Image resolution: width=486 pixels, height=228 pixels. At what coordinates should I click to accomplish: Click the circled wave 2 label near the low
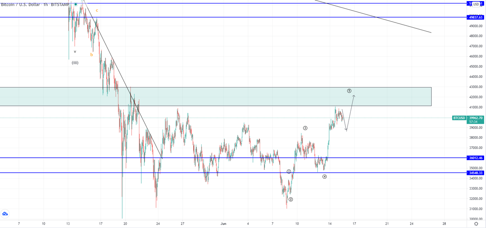pyautogui.click(x=291, y=199)
